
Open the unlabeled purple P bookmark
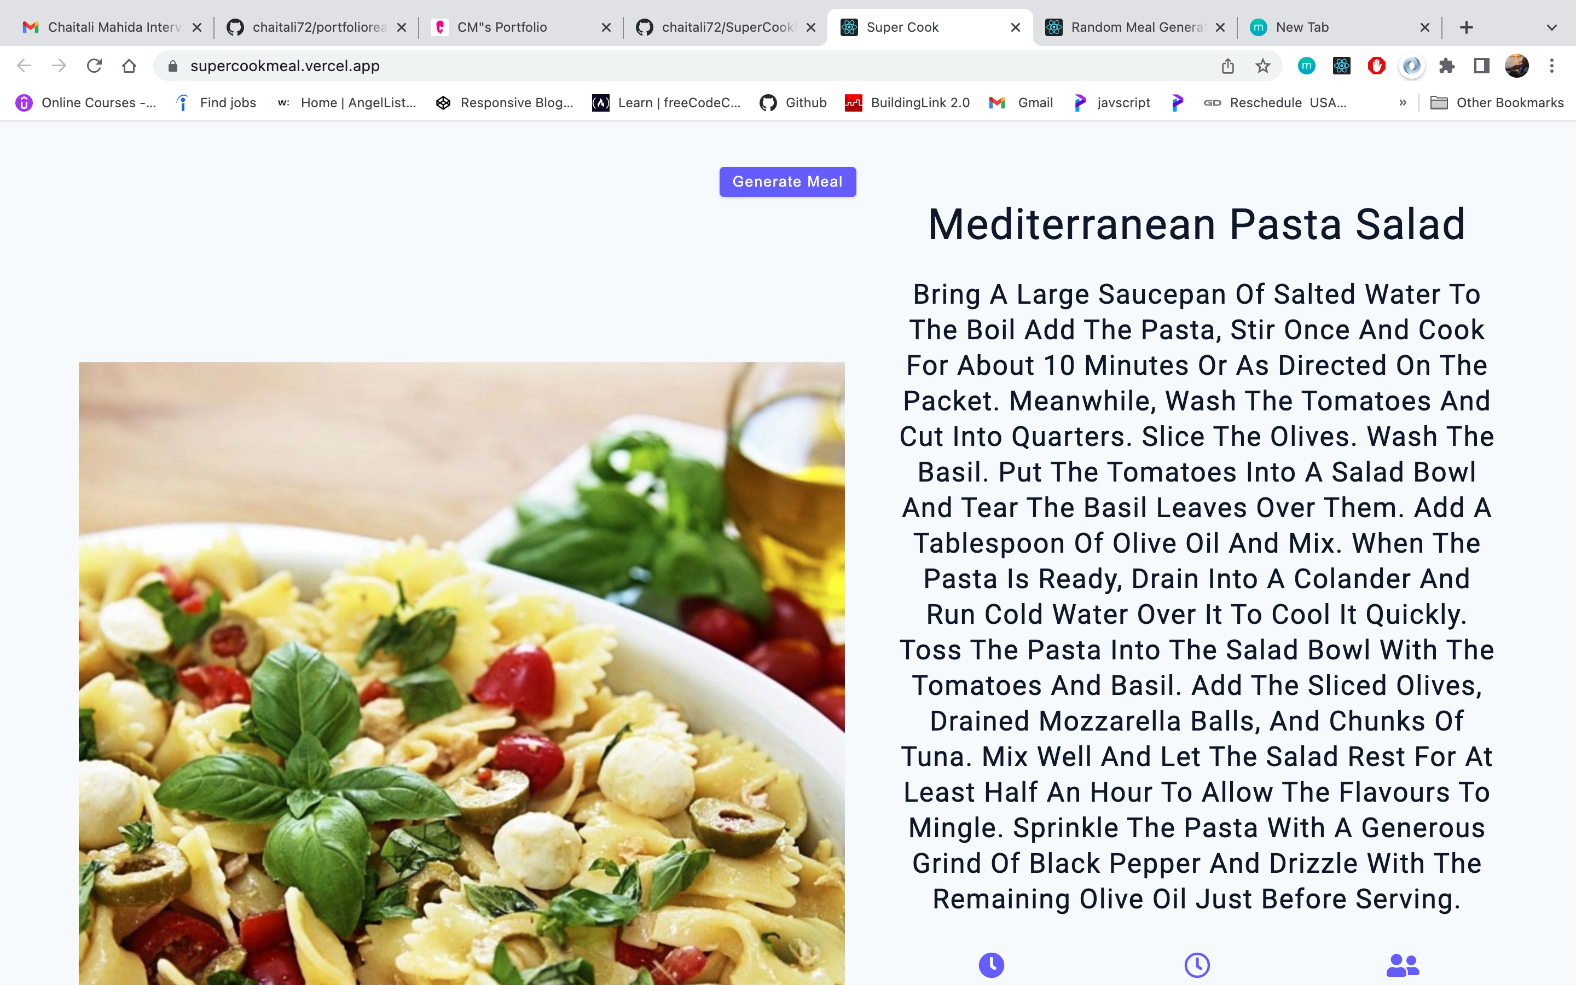[x=1178, y=103]
